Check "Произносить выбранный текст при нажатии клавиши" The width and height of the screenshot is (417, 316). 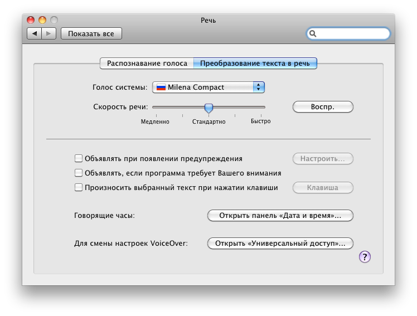pos(79,188)
